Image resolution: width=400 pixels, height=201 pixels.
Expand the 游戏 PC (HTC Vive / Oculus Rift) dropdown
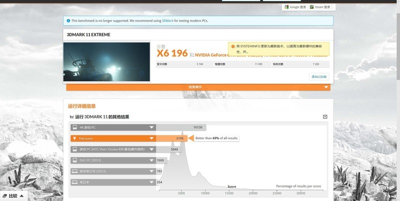click(151, 149)
